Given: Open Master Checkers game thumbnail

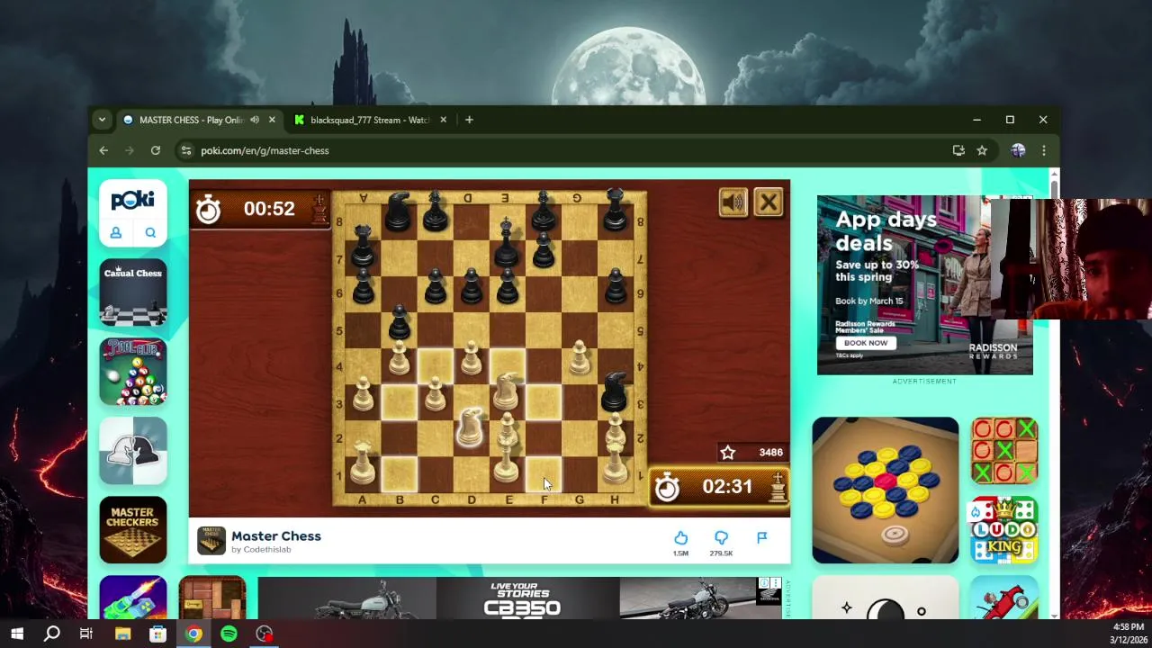Looking at the screenshot, I should point(133,529).
